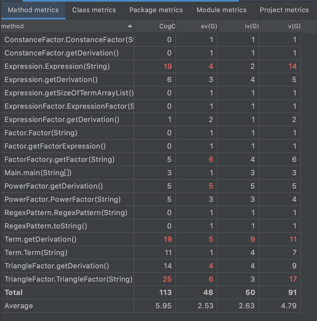Open the Package metrics tab
This screenshot has width=317, height=321.
point(156,10)
